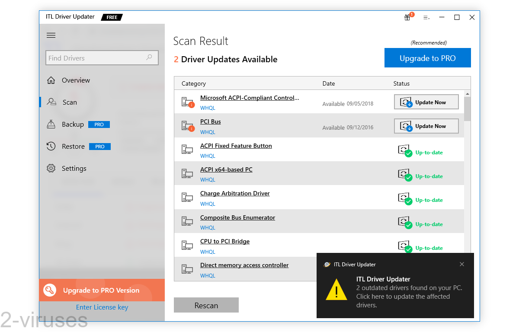Image resolution: width=519 pixels, height=332 pixels.
Task: Click up-to-date status icon for Charge Arbitration Driver
Action: pos(405,198)
